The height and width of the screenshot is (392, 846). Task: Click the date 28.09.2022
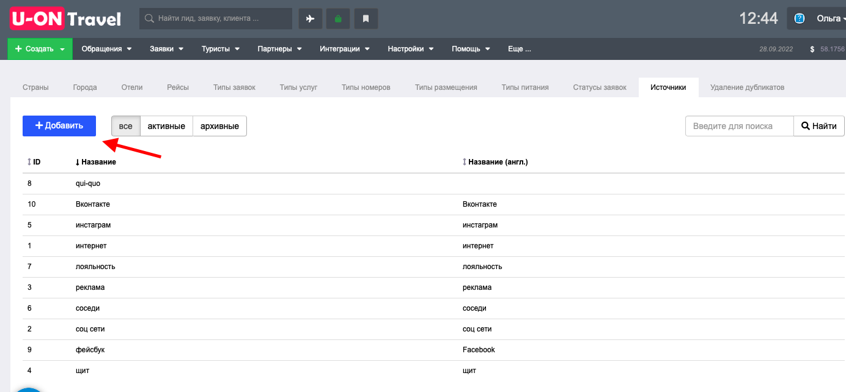tap(776, 49)
